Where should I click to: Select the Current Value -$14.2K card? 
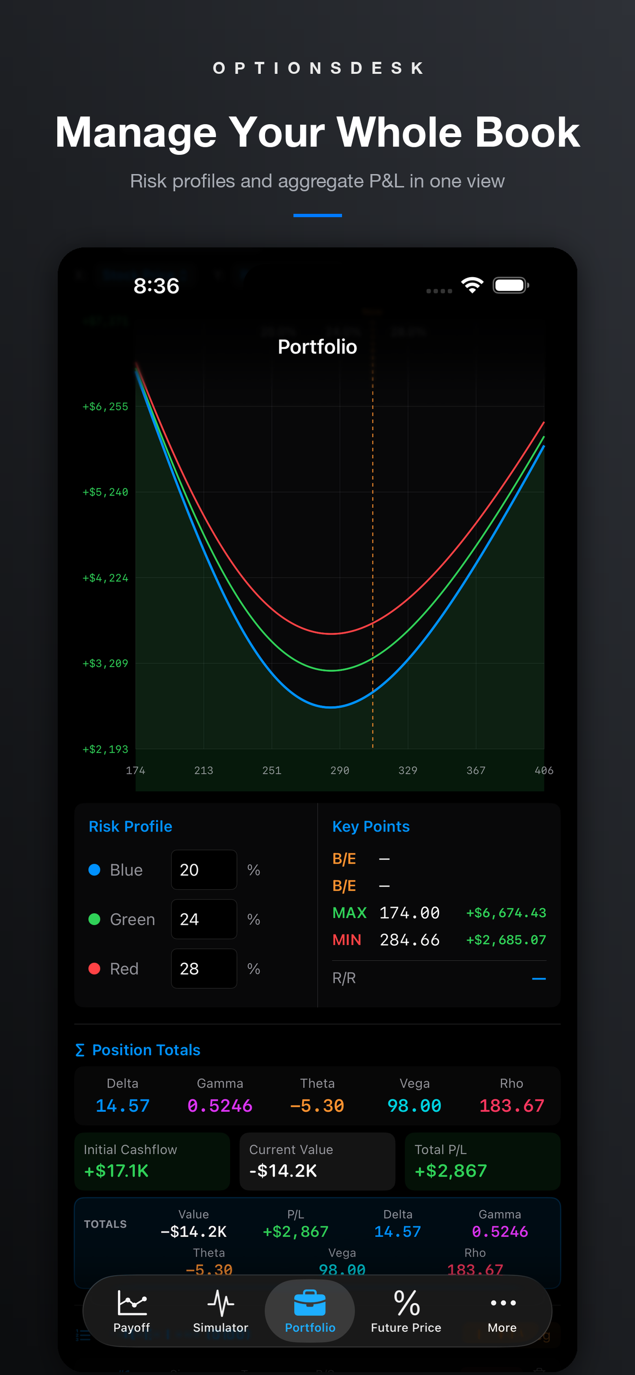click(x=317, y=1161)
